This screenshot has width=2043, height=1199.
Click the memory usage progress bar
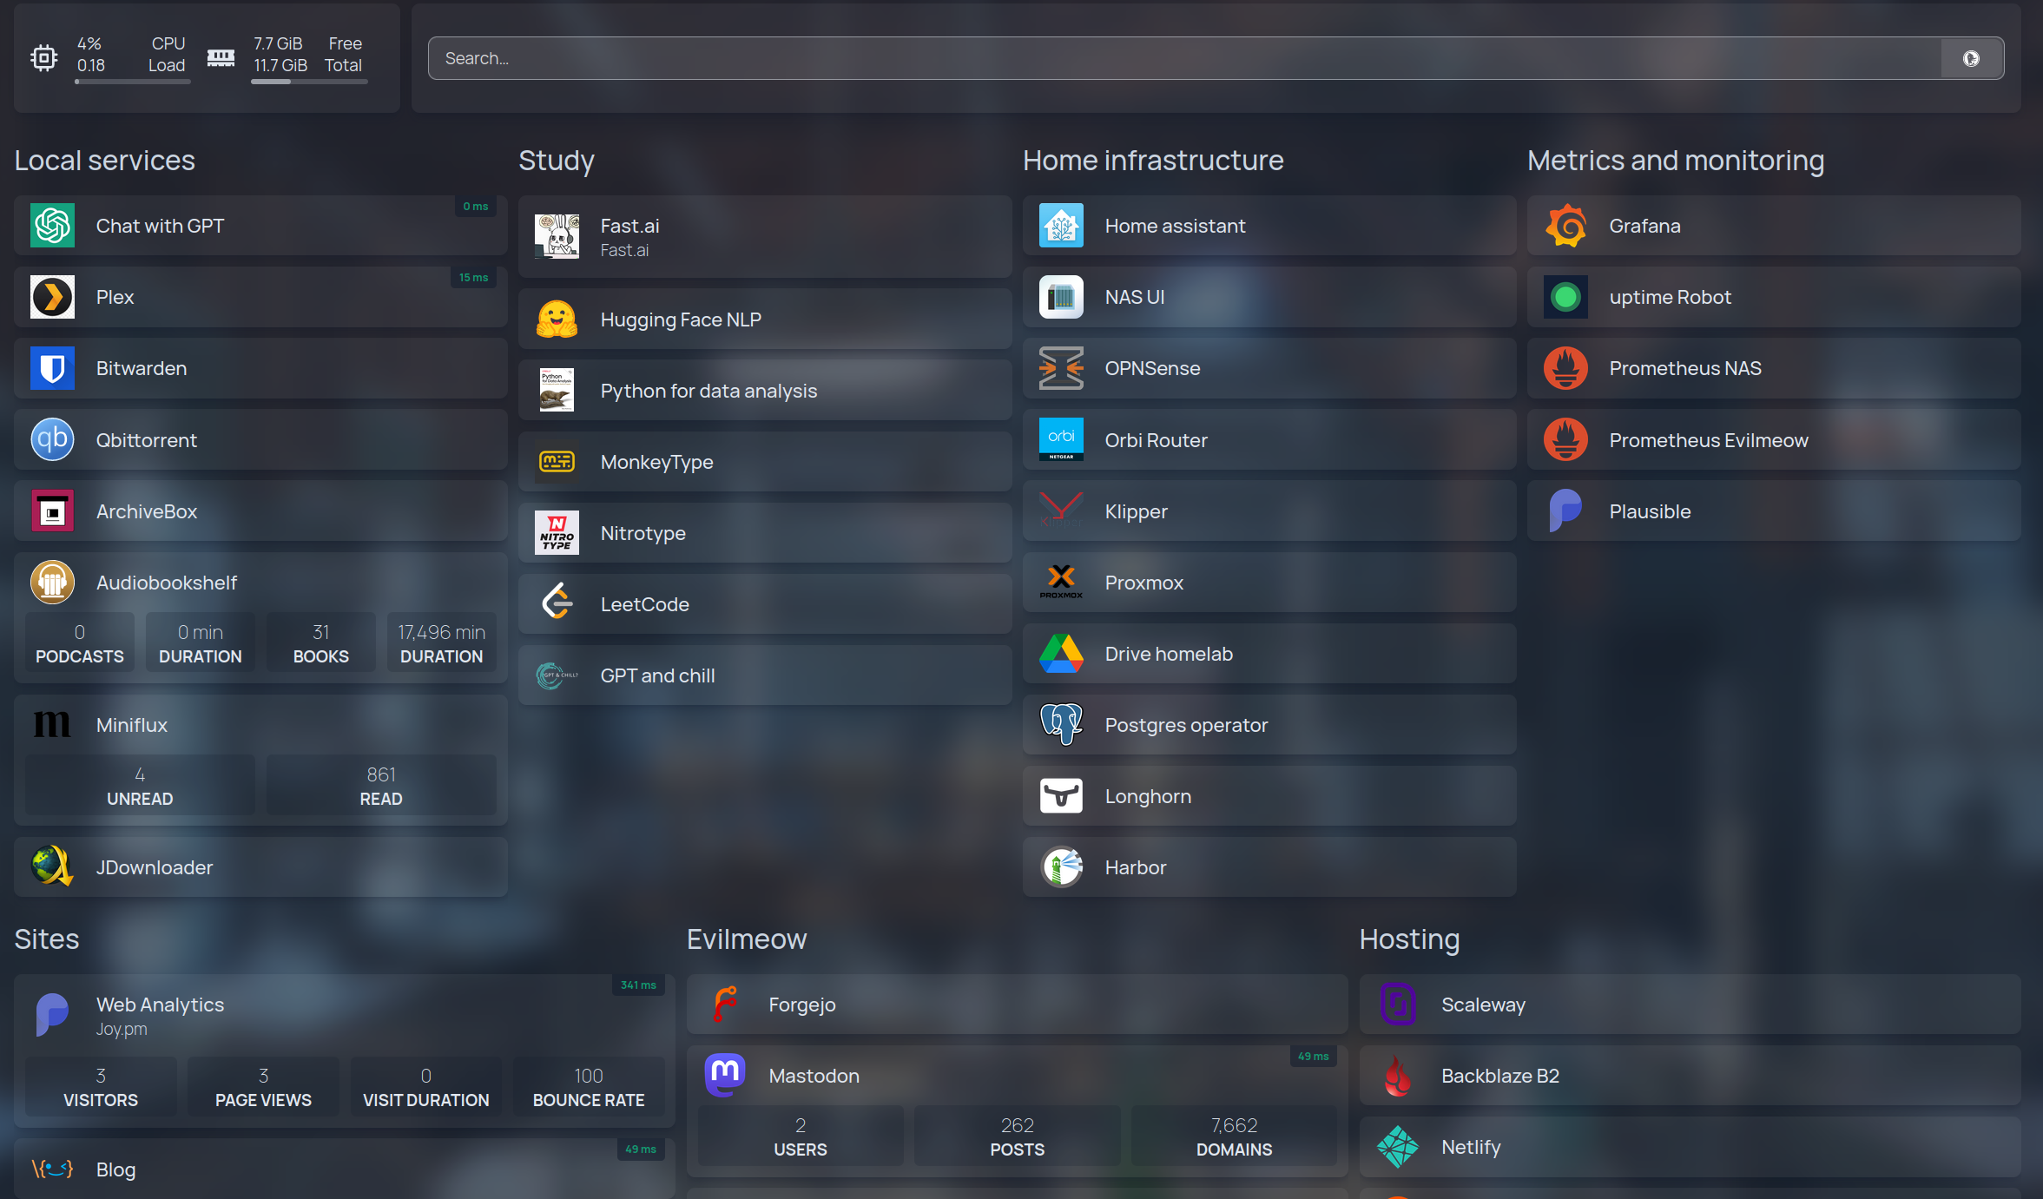click(309, 82)
